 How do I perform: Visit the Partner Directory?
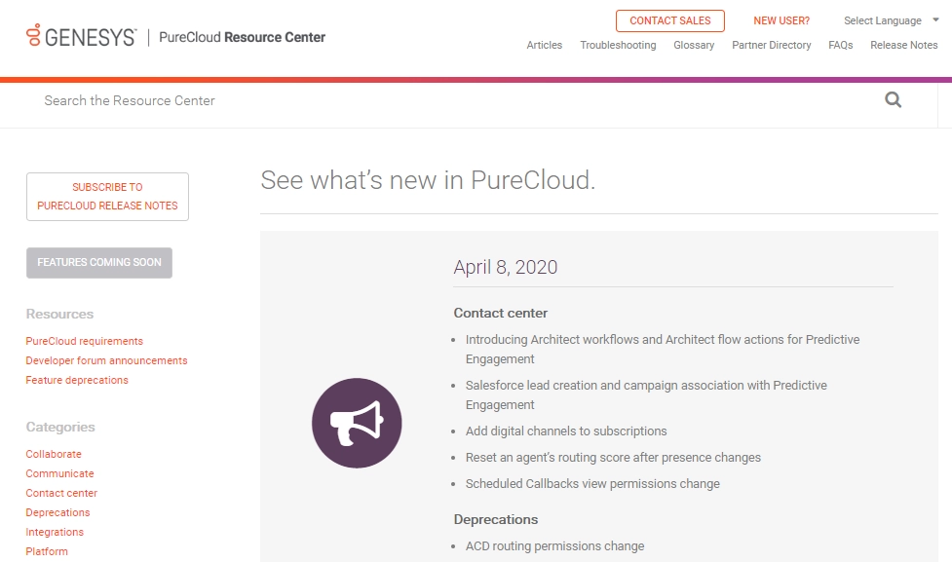772,45
